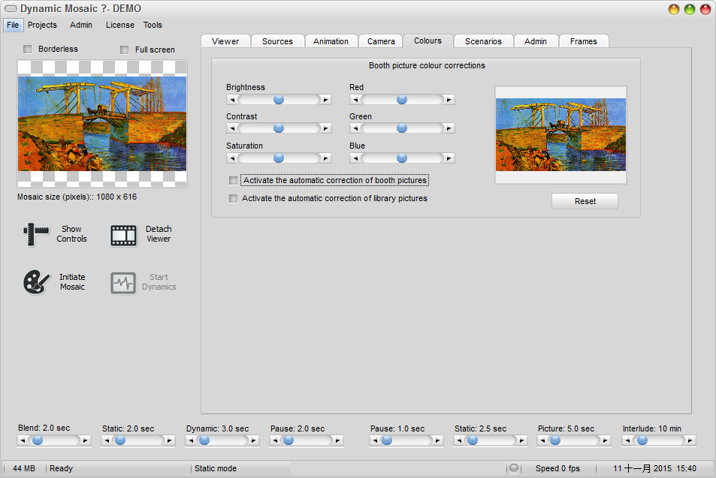Switch to the Scenarios tab
This screenshot has height=478, width=716.
pos(483,41)
